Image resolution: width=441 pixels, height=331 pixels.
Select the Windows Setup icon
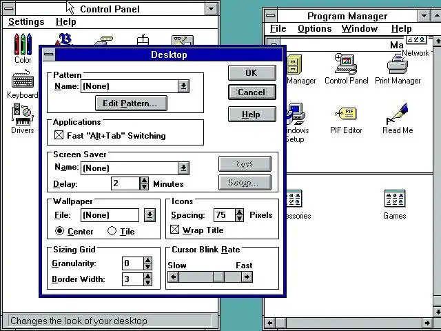(296, 123)
